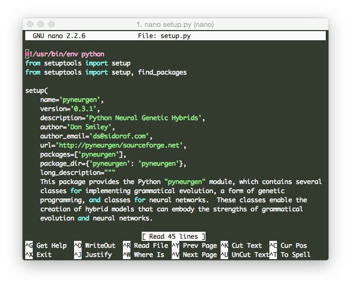
Task: Click the zoom window button
Action: [x=52, y=24]
